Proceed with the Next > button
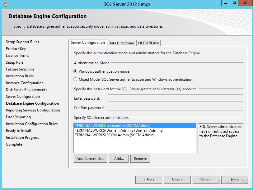The image size is (253, 190). click(177, 180)
